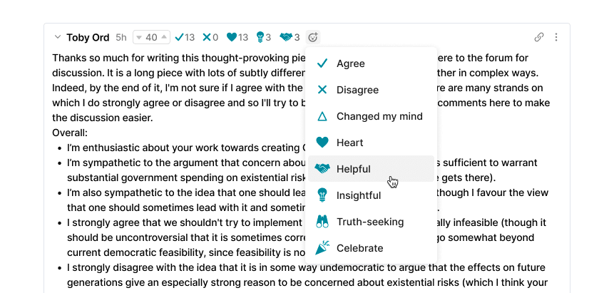Toggle the heart reaction count
Screen dimensions: 614x293
coord(237,38)
